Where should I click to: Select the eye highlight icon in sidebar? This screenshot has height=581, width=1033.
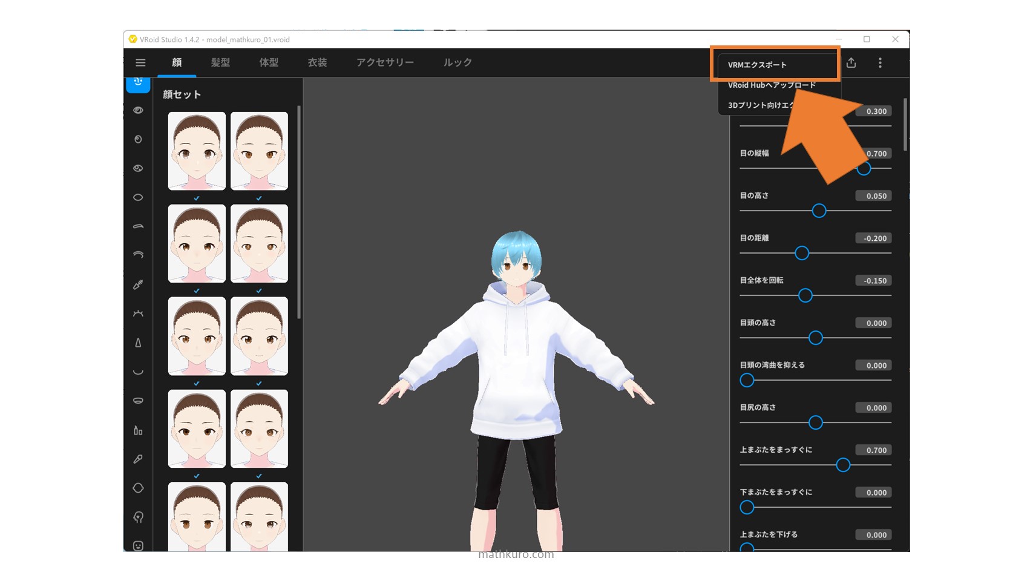138,168
